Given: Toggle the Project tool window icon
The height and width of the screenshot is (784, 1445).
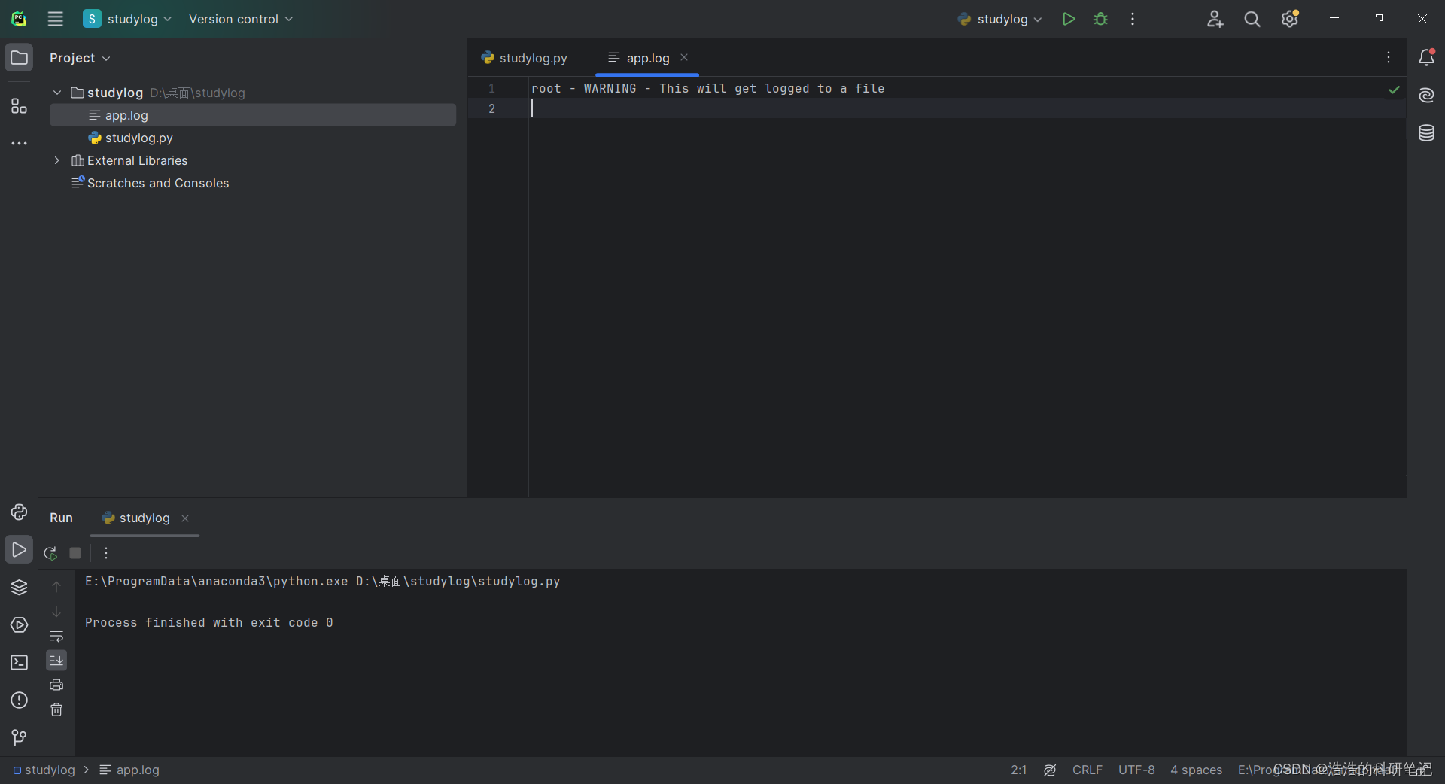Looking at the screenshot, I should tap(19, 58).
